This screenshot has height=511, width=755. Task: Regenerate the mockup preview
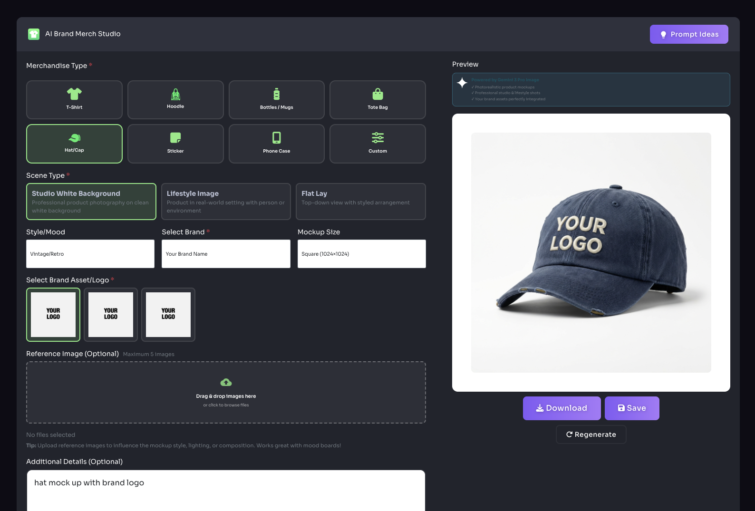click(x=590, y=434)
